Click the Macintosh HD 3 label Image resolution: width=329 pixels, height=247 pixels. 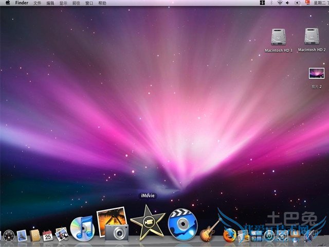coord(279,50)
